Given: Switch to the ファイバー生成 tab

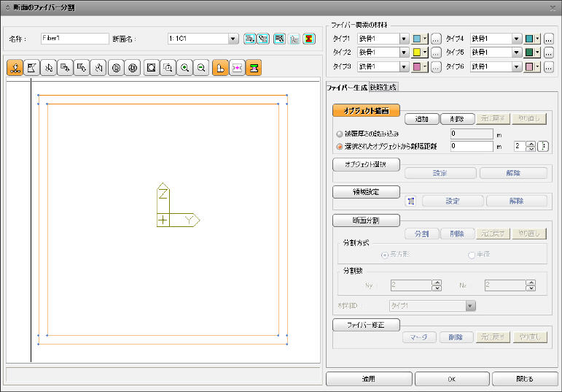Looking at the screenshot, I should [x=347, y=87].
